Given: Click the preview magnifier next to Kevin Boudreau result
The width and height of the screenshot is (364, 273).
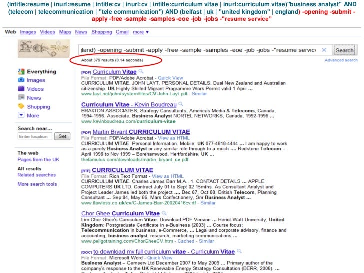Looking at the screenshot, I should (181, 104).
